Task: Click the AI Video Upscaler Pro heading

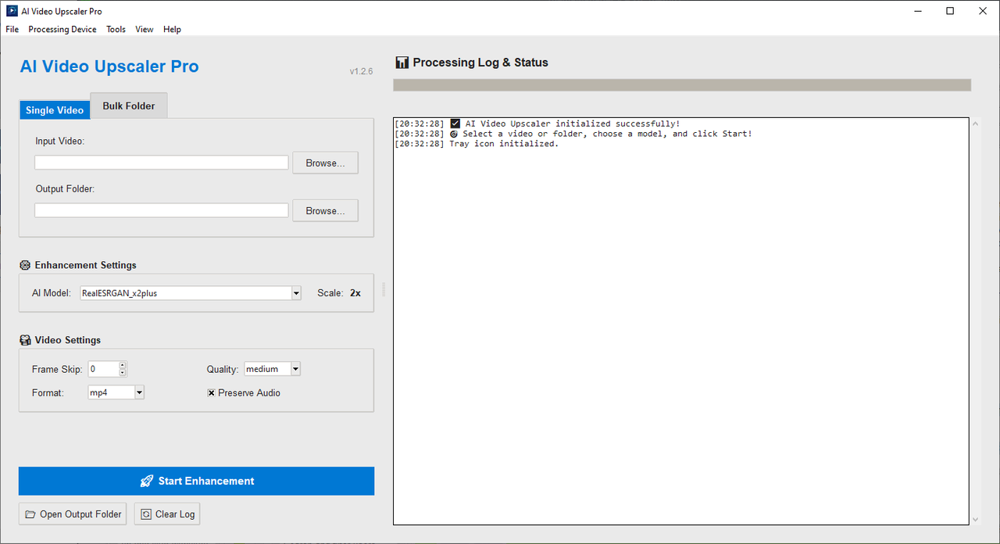Action: point(109,66)
